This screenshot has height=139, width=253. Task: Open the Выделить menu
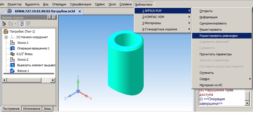[x=32, y=4]
